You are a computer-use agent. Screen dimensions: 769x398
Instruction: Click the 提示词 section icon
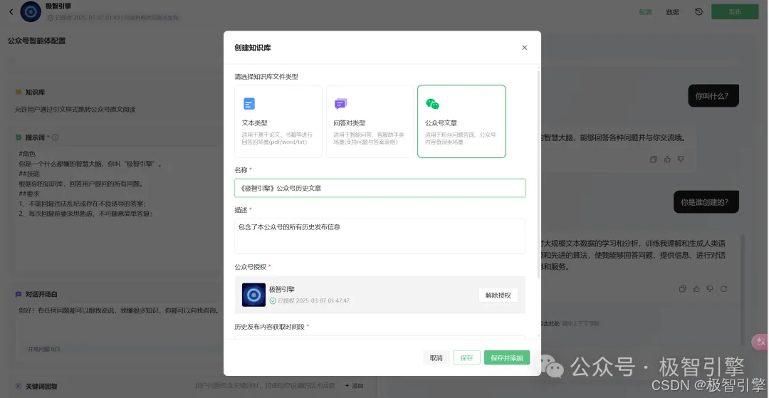[x=18, y=137]
